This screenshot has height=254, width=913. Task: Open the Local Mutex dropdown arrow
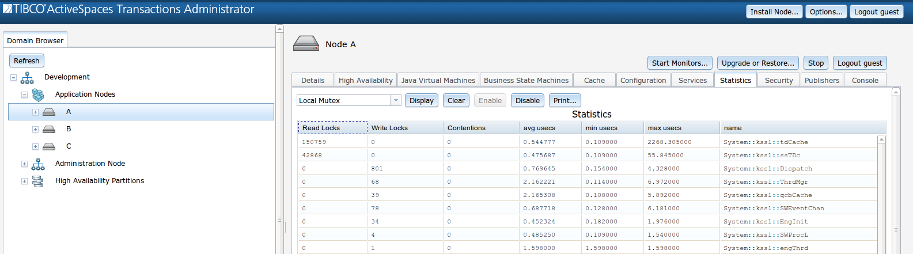(396, 100)
